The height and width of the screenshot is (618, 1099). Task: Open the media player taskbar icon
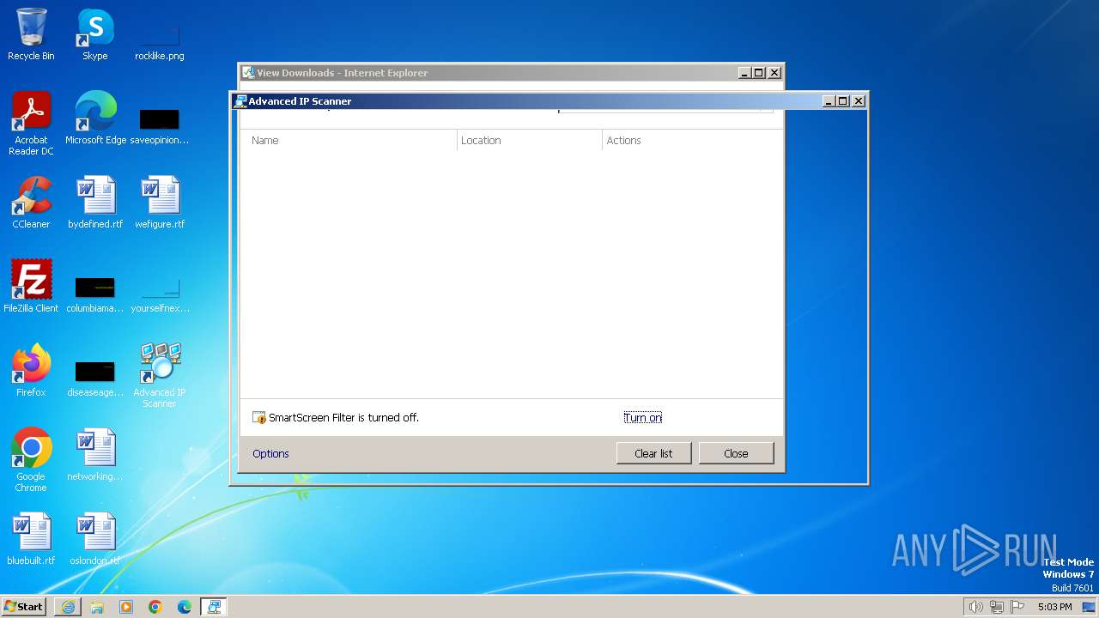pos(126,607)
